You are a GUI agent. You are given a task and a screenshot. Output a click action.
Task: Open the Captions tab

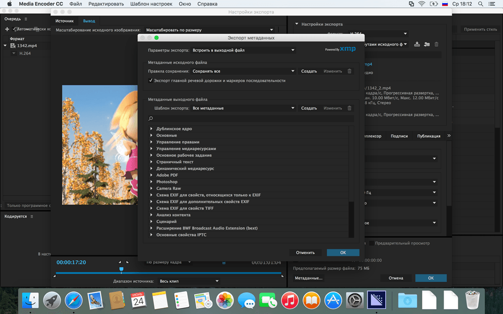pos(399,136)
